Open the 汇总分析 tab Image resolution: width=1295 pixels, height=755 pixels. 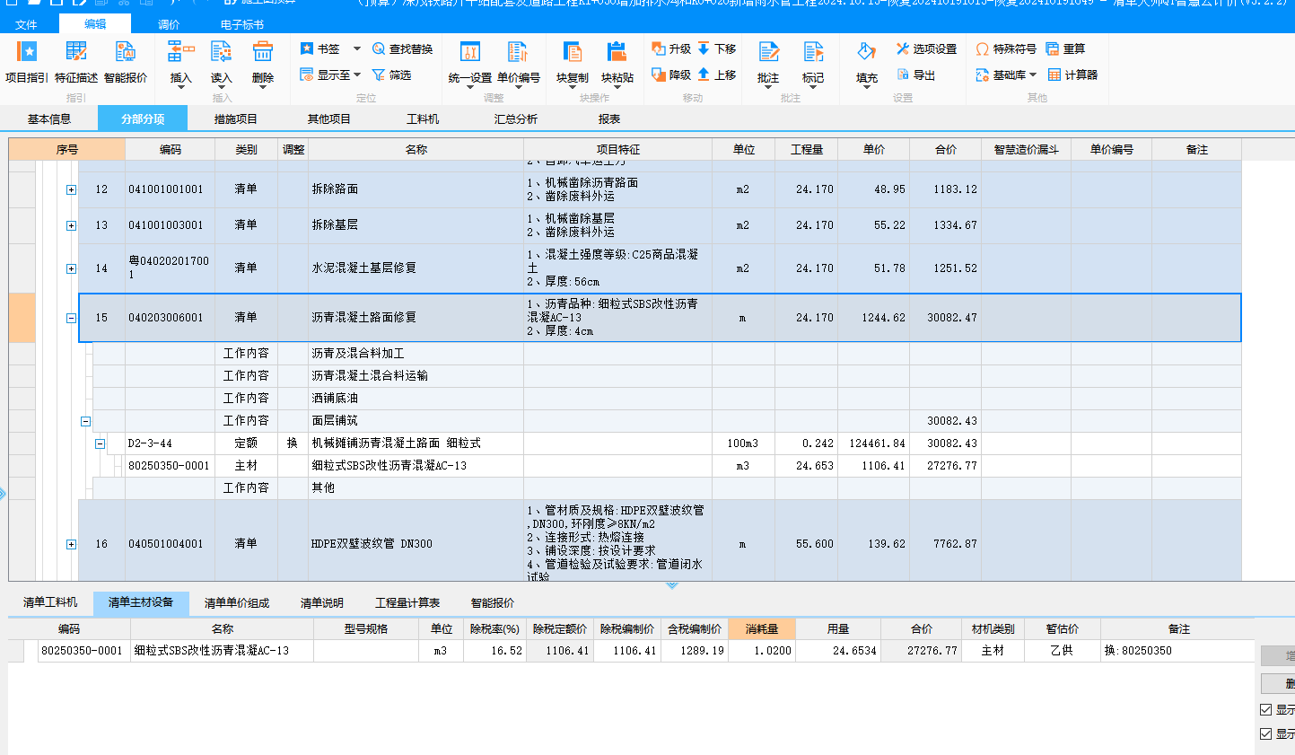coord(515,119)
